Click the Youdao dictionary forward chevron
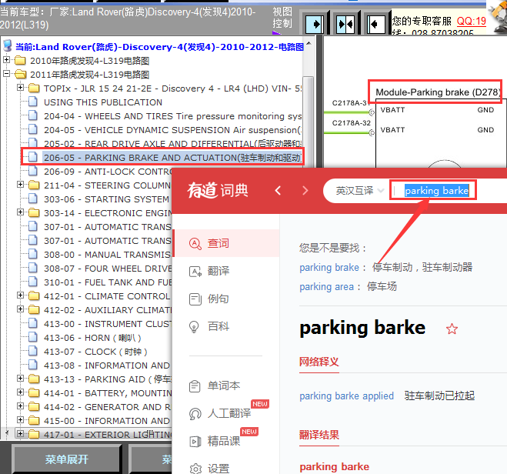The image size is (507, 474). (305, 190)
